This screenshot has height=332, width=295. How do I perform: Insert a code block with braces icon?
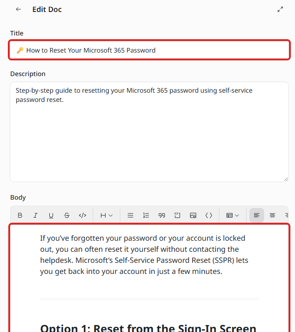tap(209, 215)
